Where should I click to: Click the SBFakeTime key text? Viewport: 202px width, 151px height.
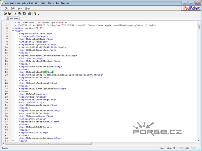(33, 94)
